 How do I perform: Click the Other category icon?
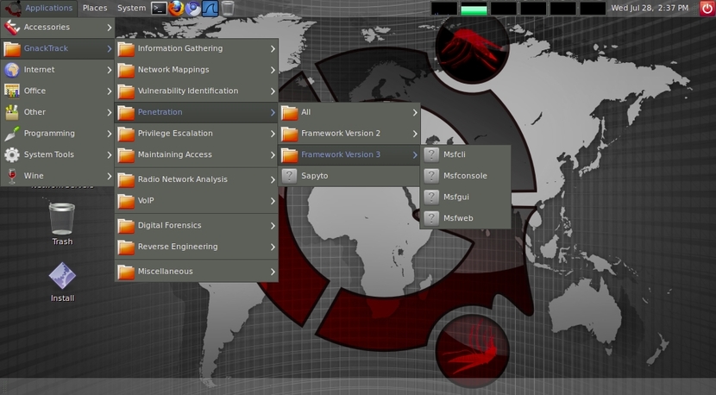tap(12, 112)
